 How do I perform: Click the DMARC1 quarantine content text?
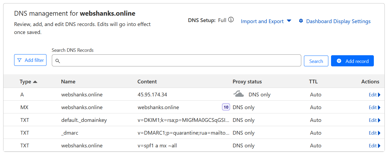pos(183,133)
